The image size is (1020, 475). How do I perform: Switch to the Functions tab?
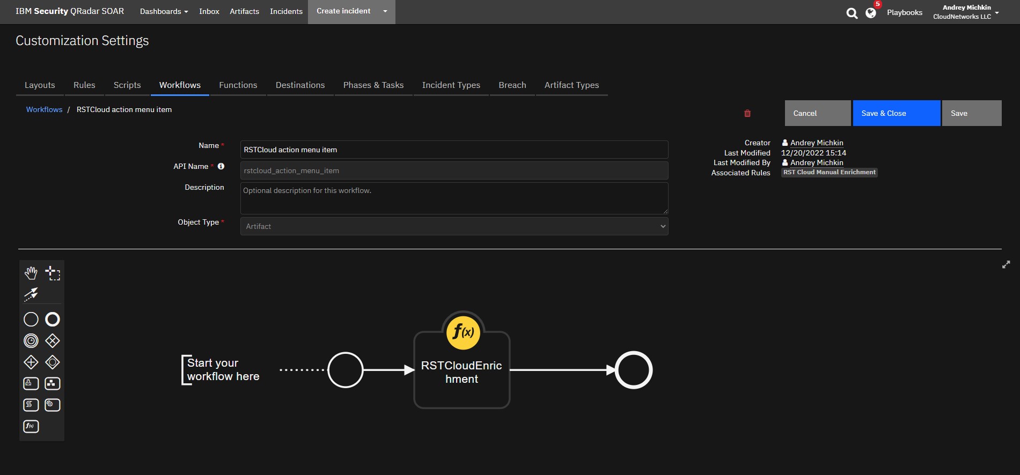point(238,85)
